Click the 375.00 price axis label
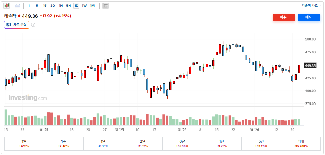This screenshot has width=325, height=155. [310, 104]
